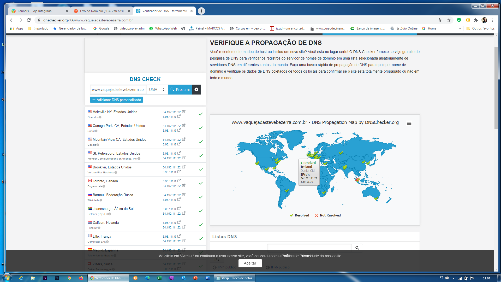501x282 pixels.
Task: Click info icon next to Opendns
Action: point(100,117)
